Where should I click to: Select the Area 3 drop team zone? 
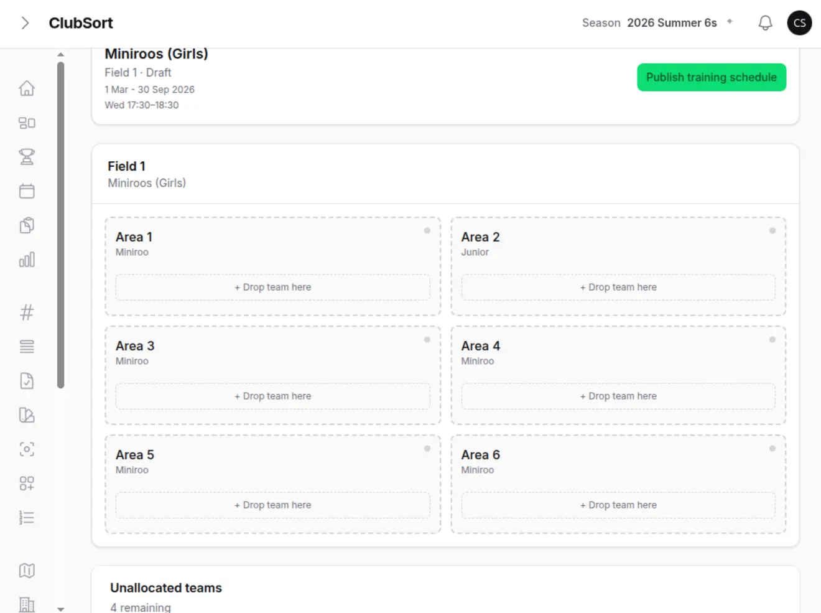(273, 396)
